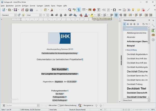156x111 pixels.
Task: Apply yellow highlighting color button
Action: pyautogui.click(x=92, y=15)
